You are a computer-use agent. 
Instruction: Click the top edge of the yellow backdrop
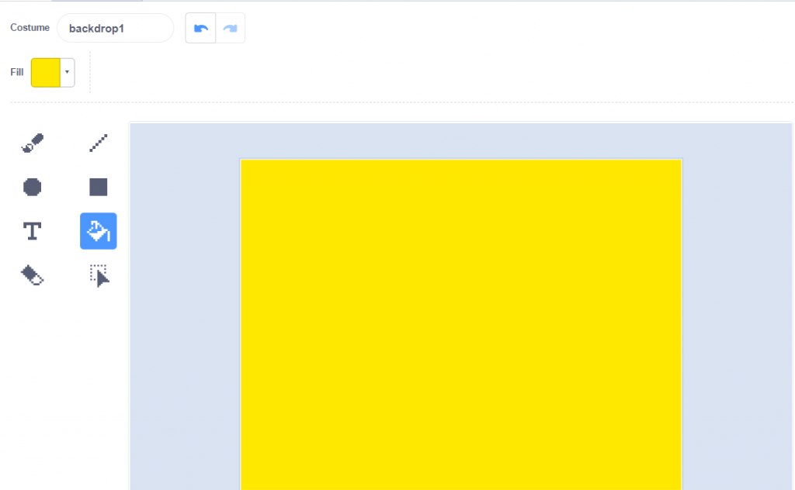pyautogui.click(x=460, y=160)
